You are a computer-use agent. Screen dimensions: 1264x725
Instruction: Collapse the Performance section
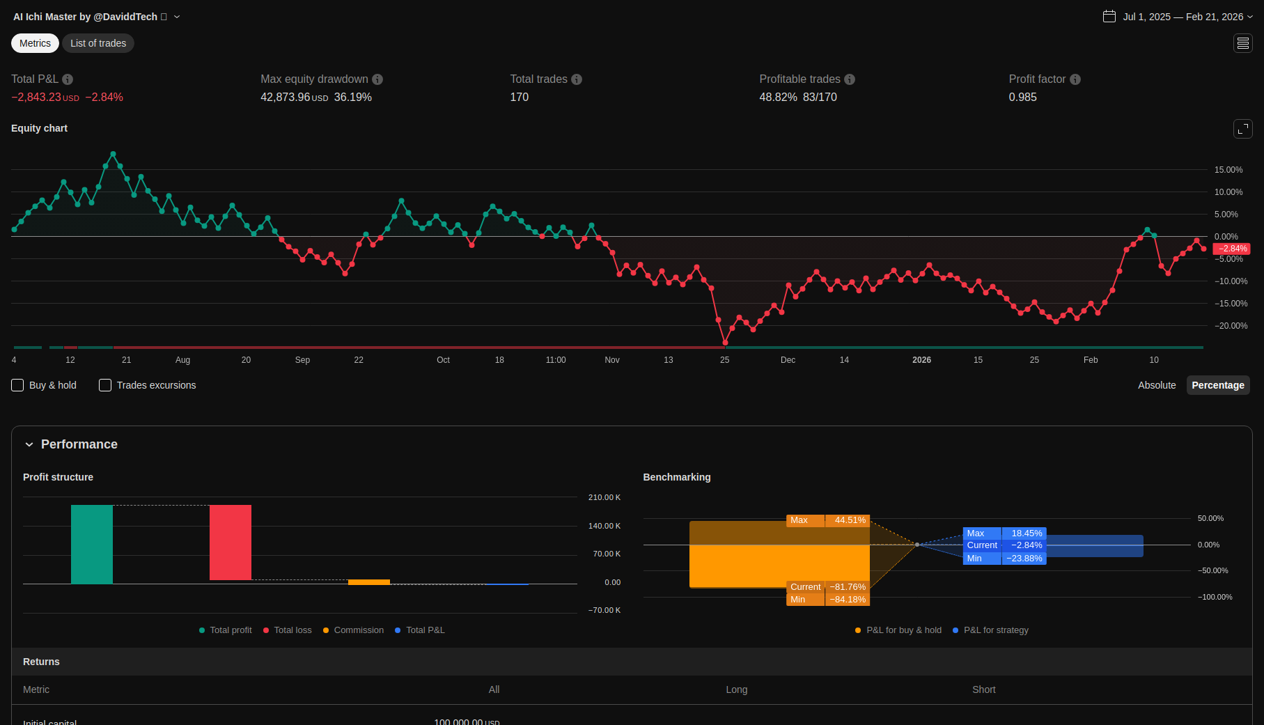click(x=29, y=444)
